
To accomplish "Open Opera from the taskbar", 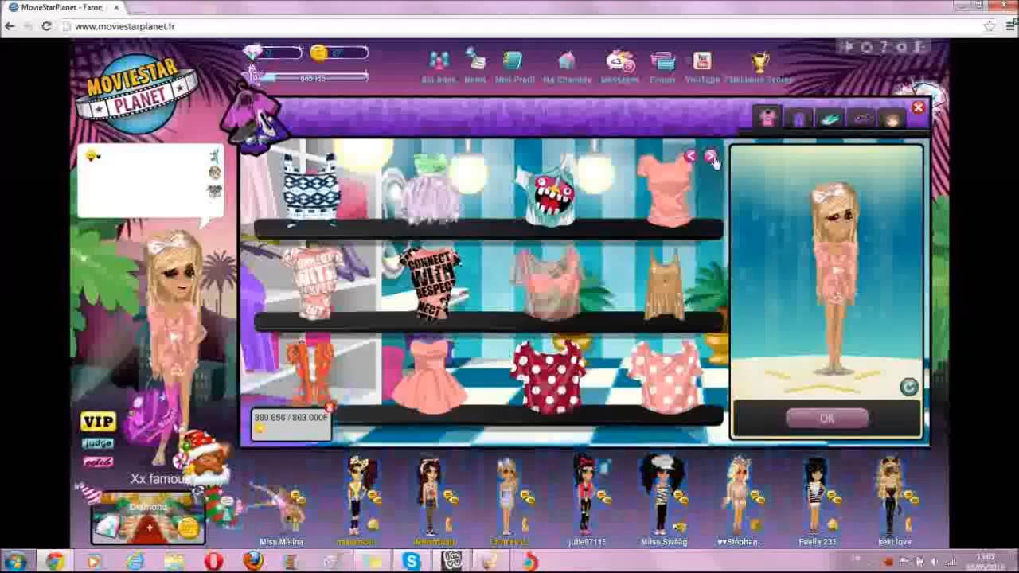I will 213,562.
